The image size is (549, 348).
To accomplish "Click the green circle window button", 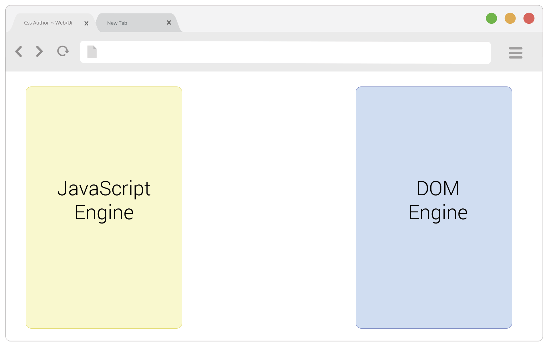I will pos(491,19).
